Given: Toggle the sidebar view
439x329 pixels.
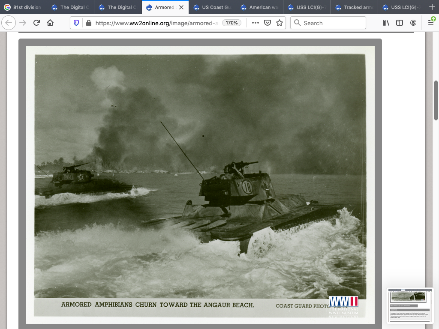Looking at the screenshot, I should [400, 23].
